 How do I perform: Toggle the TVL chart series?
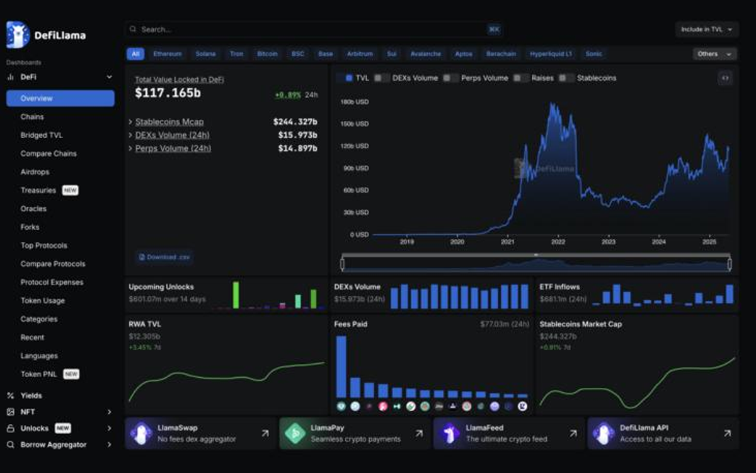[345, 78]
